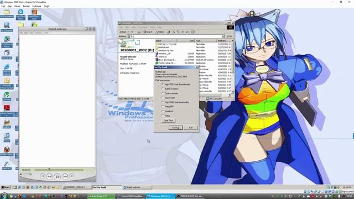The image size is (354, 199).
Task: Click Back in the Explorer toolbar
Action: [x=123, y=32]
